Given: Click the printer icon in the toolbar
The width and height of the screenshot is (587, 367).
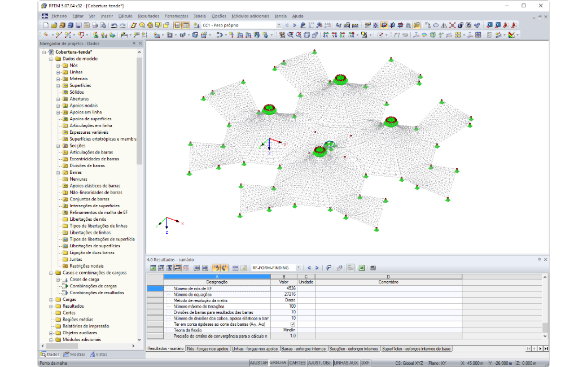Looking at the screenshot, I should coord(95,25).
